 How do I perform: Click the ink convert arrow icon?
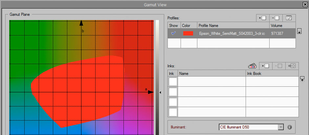(292, 66)
